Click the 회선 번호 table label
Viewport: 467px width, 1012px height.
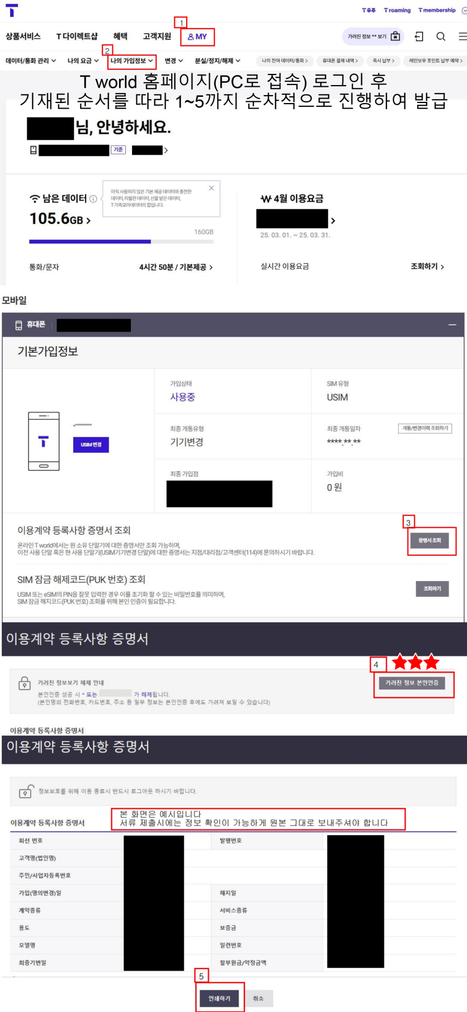31,840
